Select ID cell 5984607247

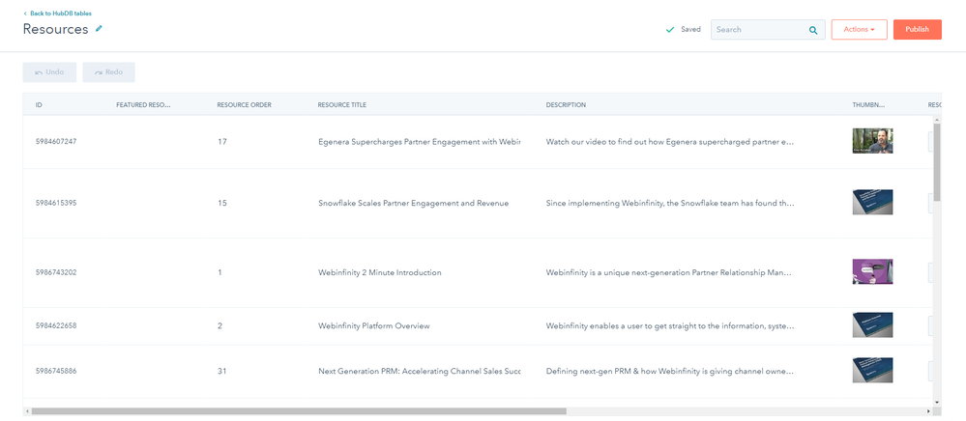(56, 141)
